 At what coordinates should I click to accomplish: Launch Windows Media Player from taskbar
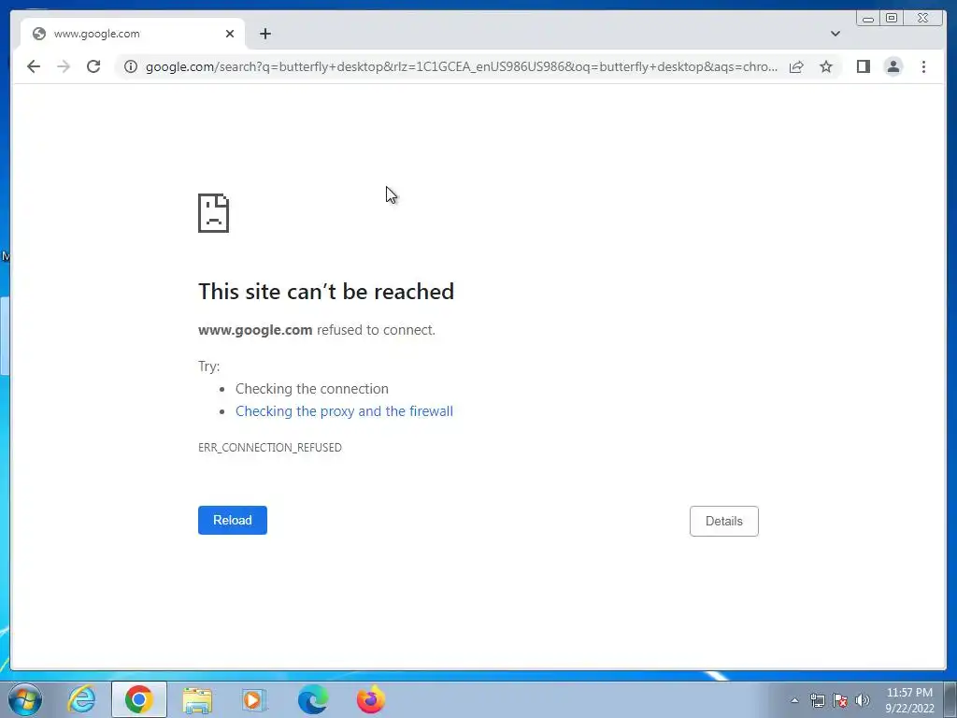[x=254, y=699]
